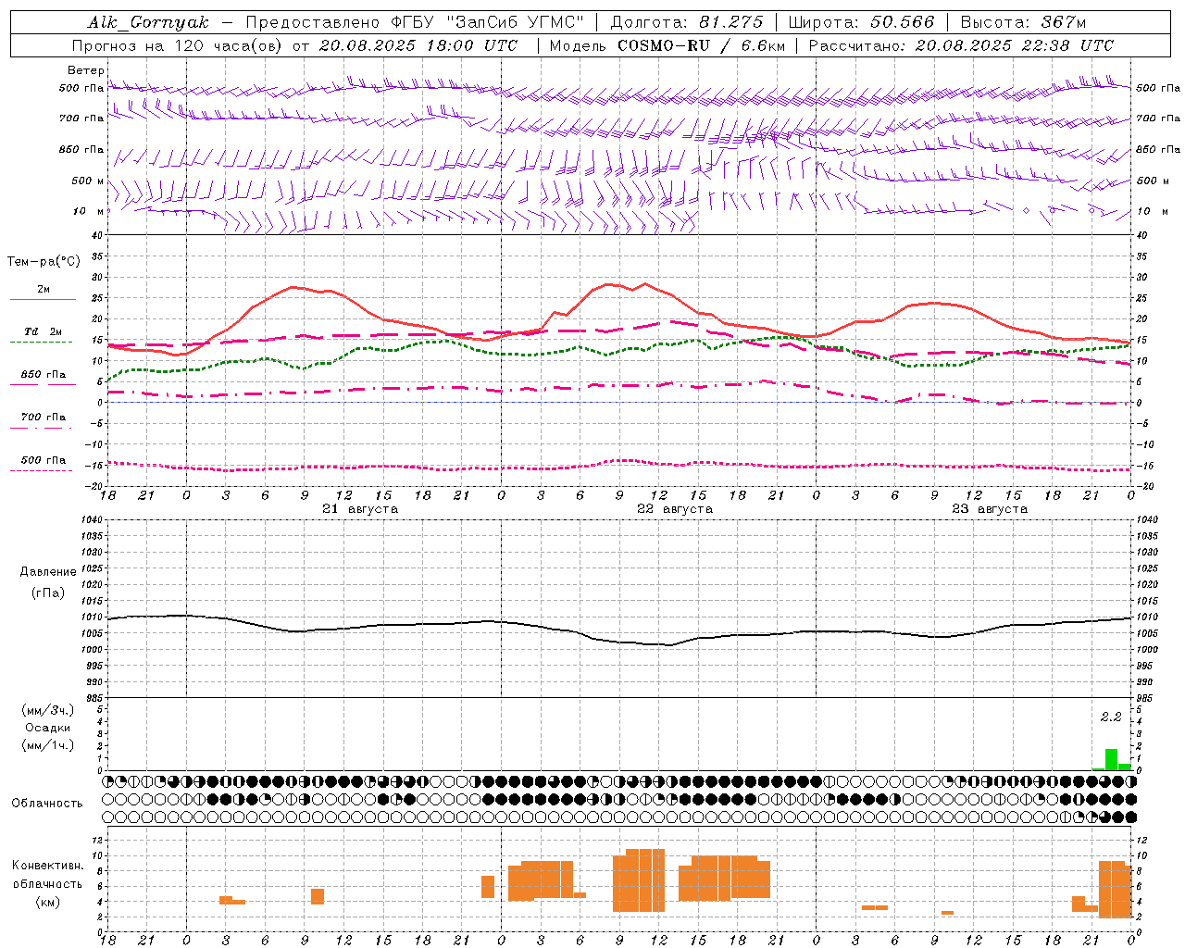Viewport: 1185px width, 948px height.
Task: Click the station title Alk_Gornyak
Action: pos(148,22)
